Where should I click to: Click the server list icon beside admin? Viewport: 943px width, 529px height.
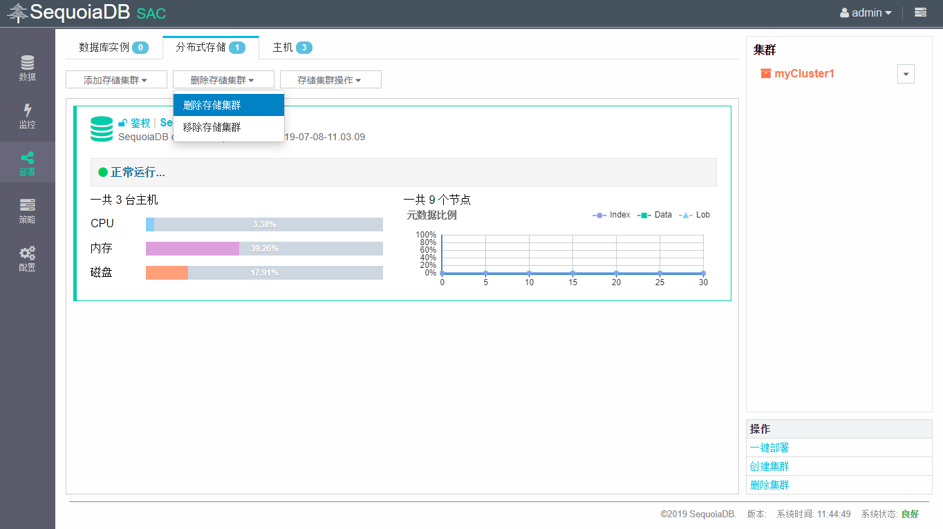coord(920,12)
